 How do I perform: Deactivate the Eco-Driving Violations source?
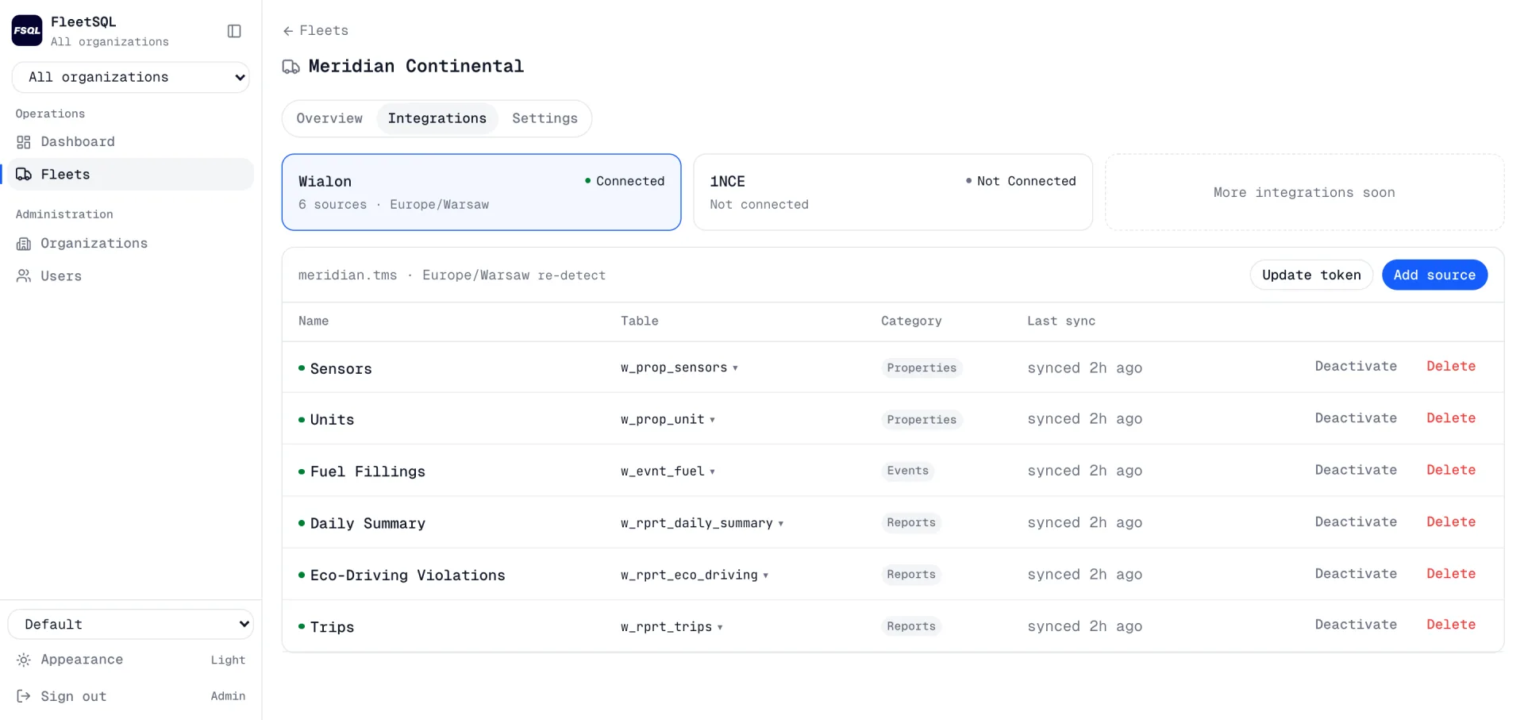click(1356, 574)
